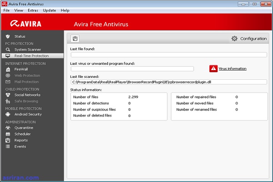This screenshot has width=273, height=182.
Task: Follow the Virus information link
Action: click(232, 69)
